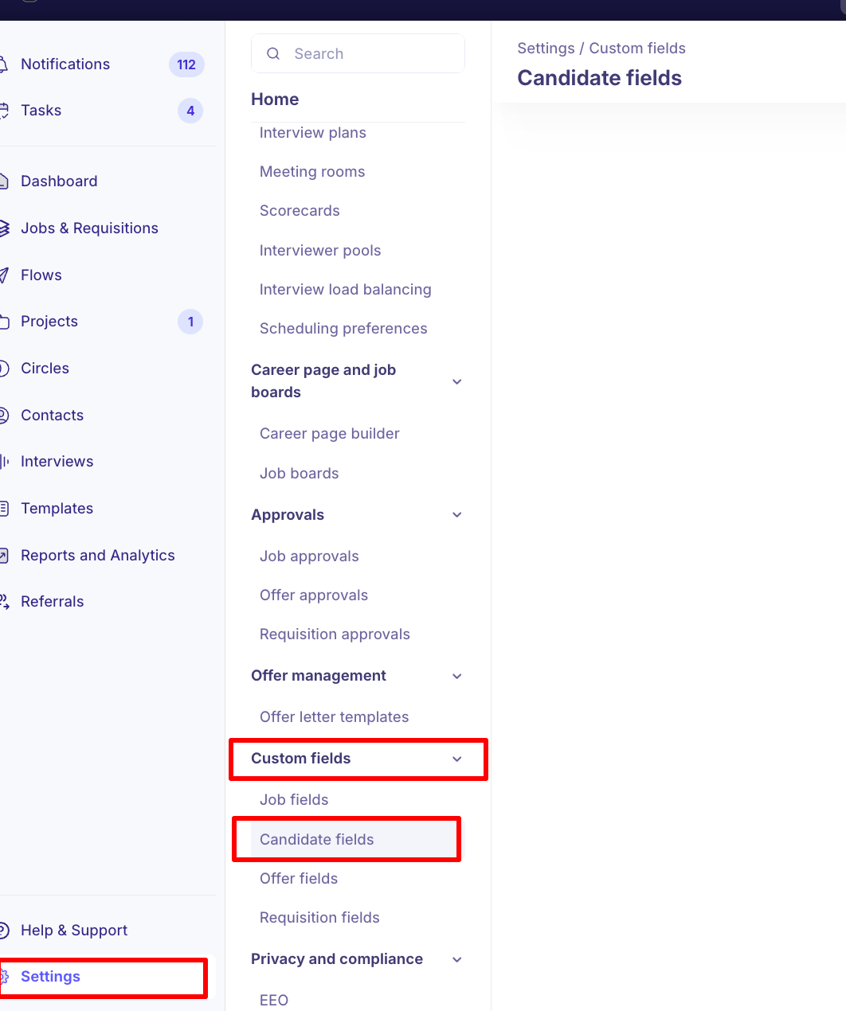Collapse the Offer management section chevron
846x1011 pixels.
click(x=457, y=676)
